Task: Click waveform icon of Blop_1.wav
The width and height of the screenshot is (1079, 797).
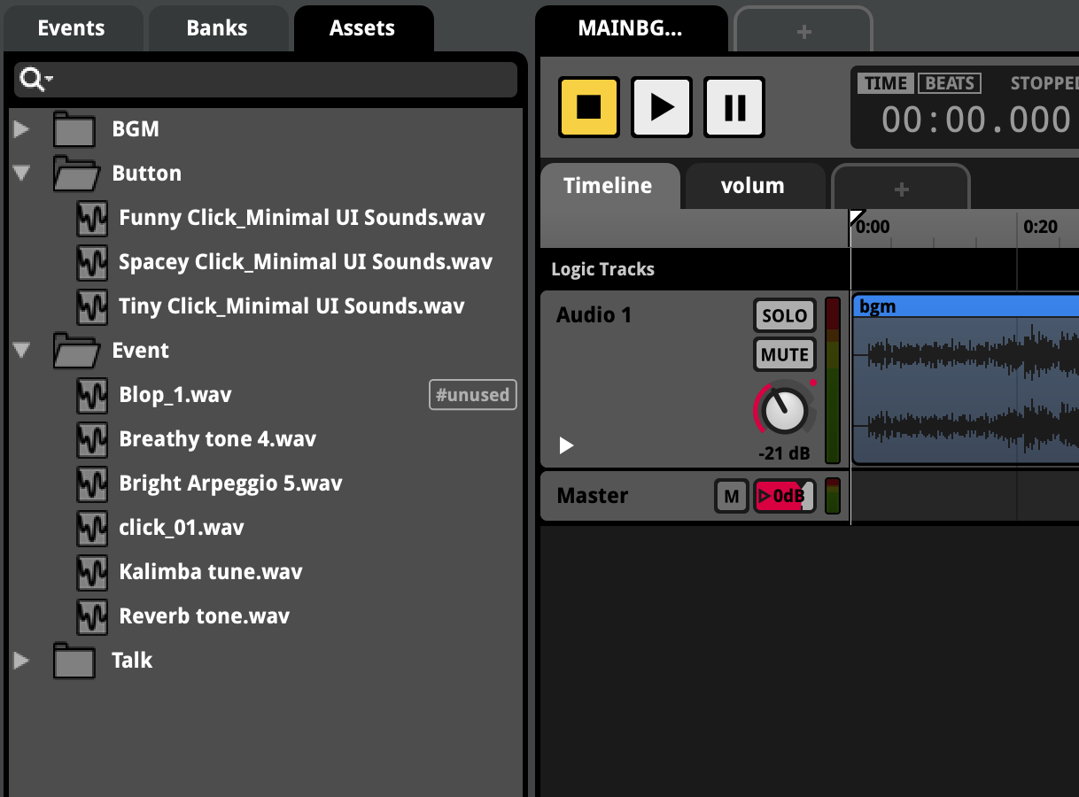Action: 93,395
